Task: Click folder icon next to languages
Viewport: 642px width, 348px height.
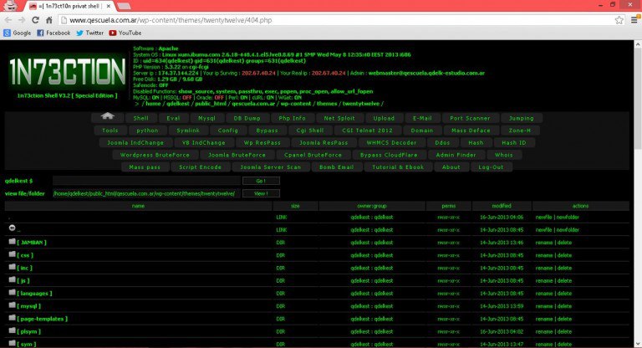Action: pyautogui.click(x=13, y=292)
